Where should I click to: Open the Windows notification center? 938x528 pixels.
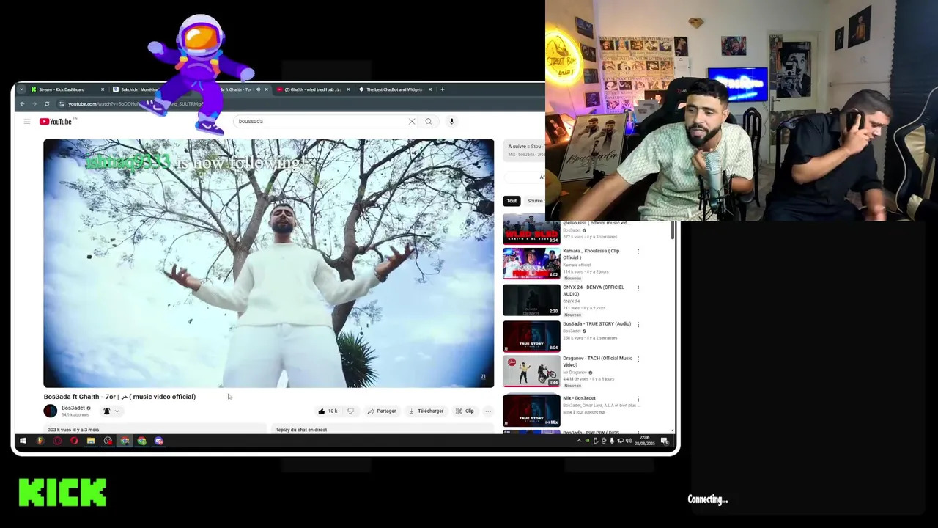point(664,441)
